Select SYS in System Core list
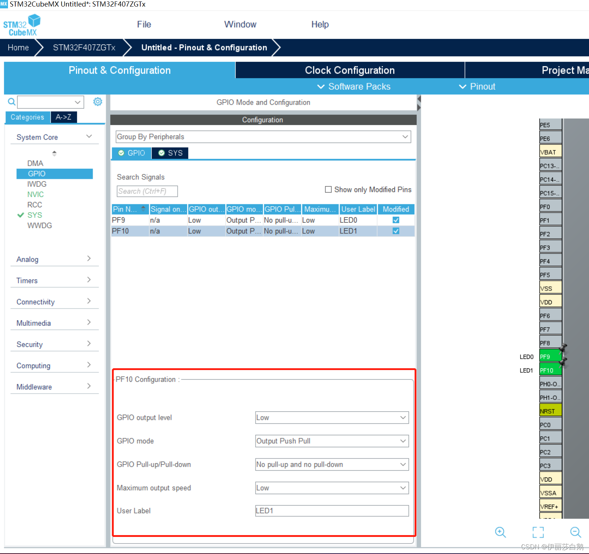The width and height of the screenshot is (589, 554). [35, 215]
